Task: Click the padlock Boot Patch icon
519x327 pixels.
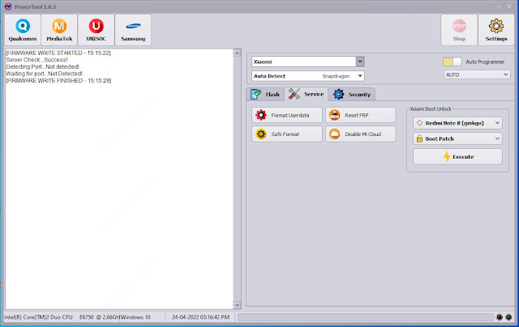Action: (419, 138)
